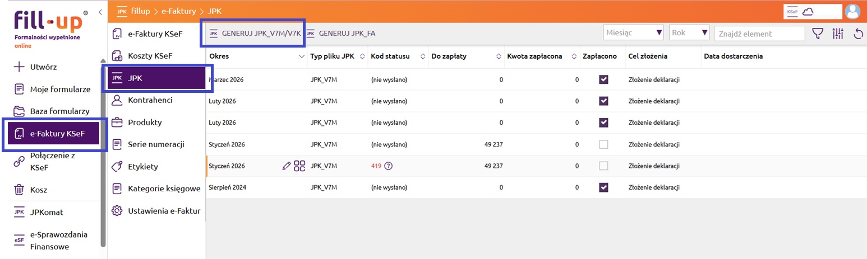This screenshot has width=867, height=259.
Task: Open the Miesiąc dropdown
Action: click(x=633, y=33)
